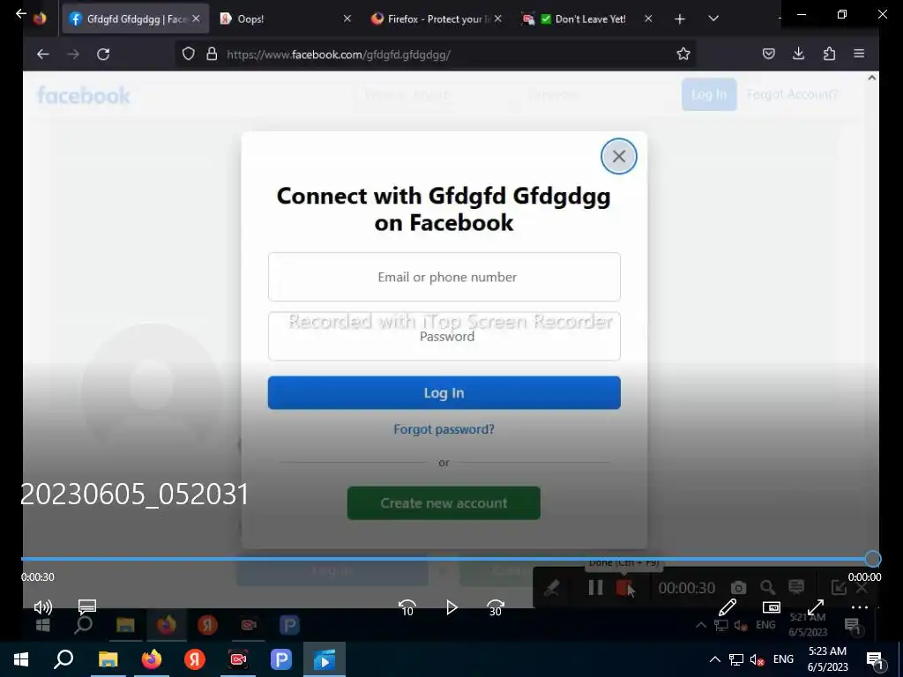Skip back 10 seconds
This screenshot has height=677, width=903.
407,607
